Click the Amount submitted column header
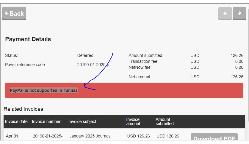The image size is (249, 144). (165, 121)
